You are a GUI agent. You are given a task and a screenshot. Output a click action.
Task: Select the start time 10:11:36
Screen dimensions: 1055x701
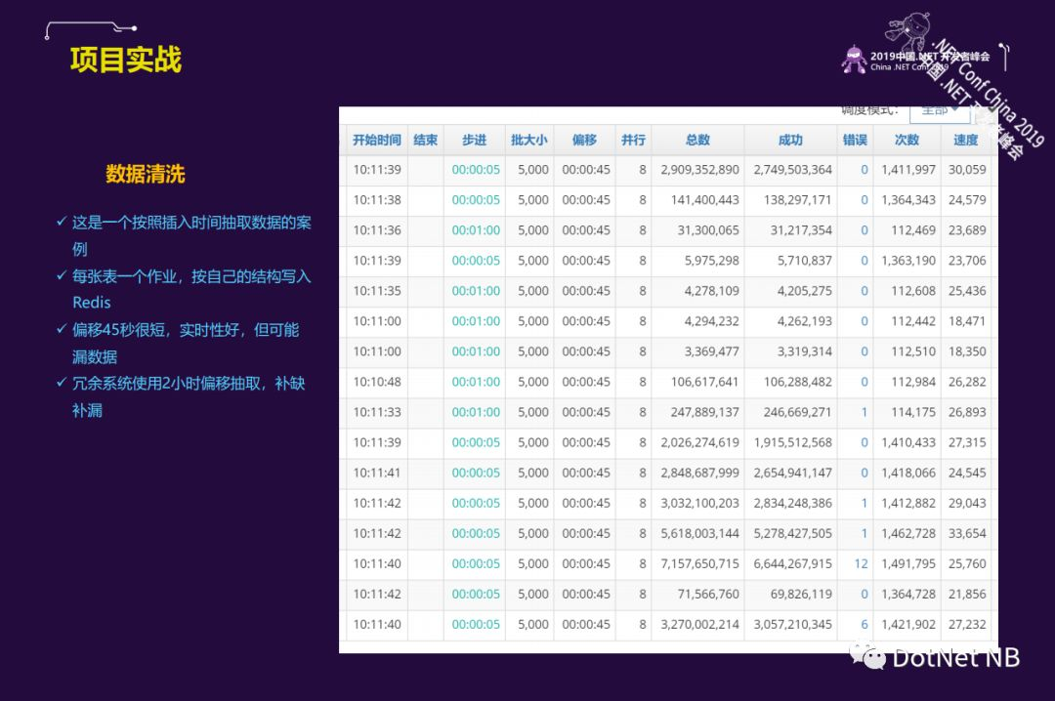coord(377,230)
